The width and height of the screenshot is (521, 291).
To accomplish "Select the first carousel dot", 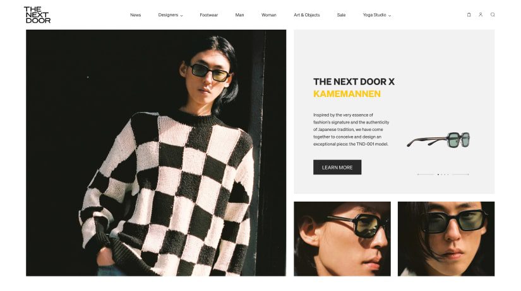I will 438,174.
